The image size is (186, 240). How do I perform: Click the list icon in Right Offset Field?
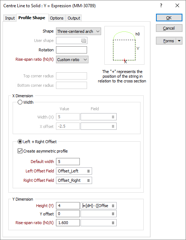click(x=88, y=180)
